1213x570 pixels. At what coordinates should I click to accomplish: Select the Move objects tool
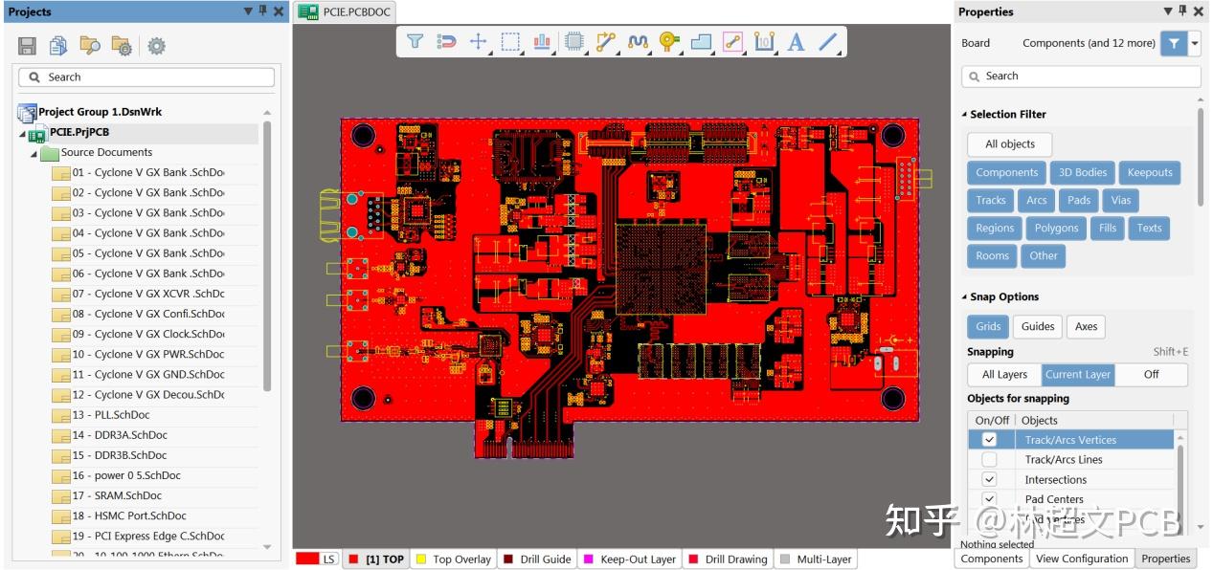coord(480,41)
